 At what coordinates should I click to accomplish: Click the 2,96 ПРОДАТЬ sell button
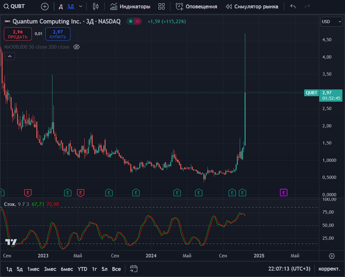[18, 34]
